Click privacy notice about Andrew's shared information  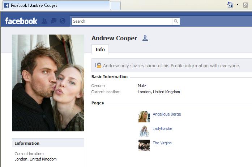(x=172, y=66)
